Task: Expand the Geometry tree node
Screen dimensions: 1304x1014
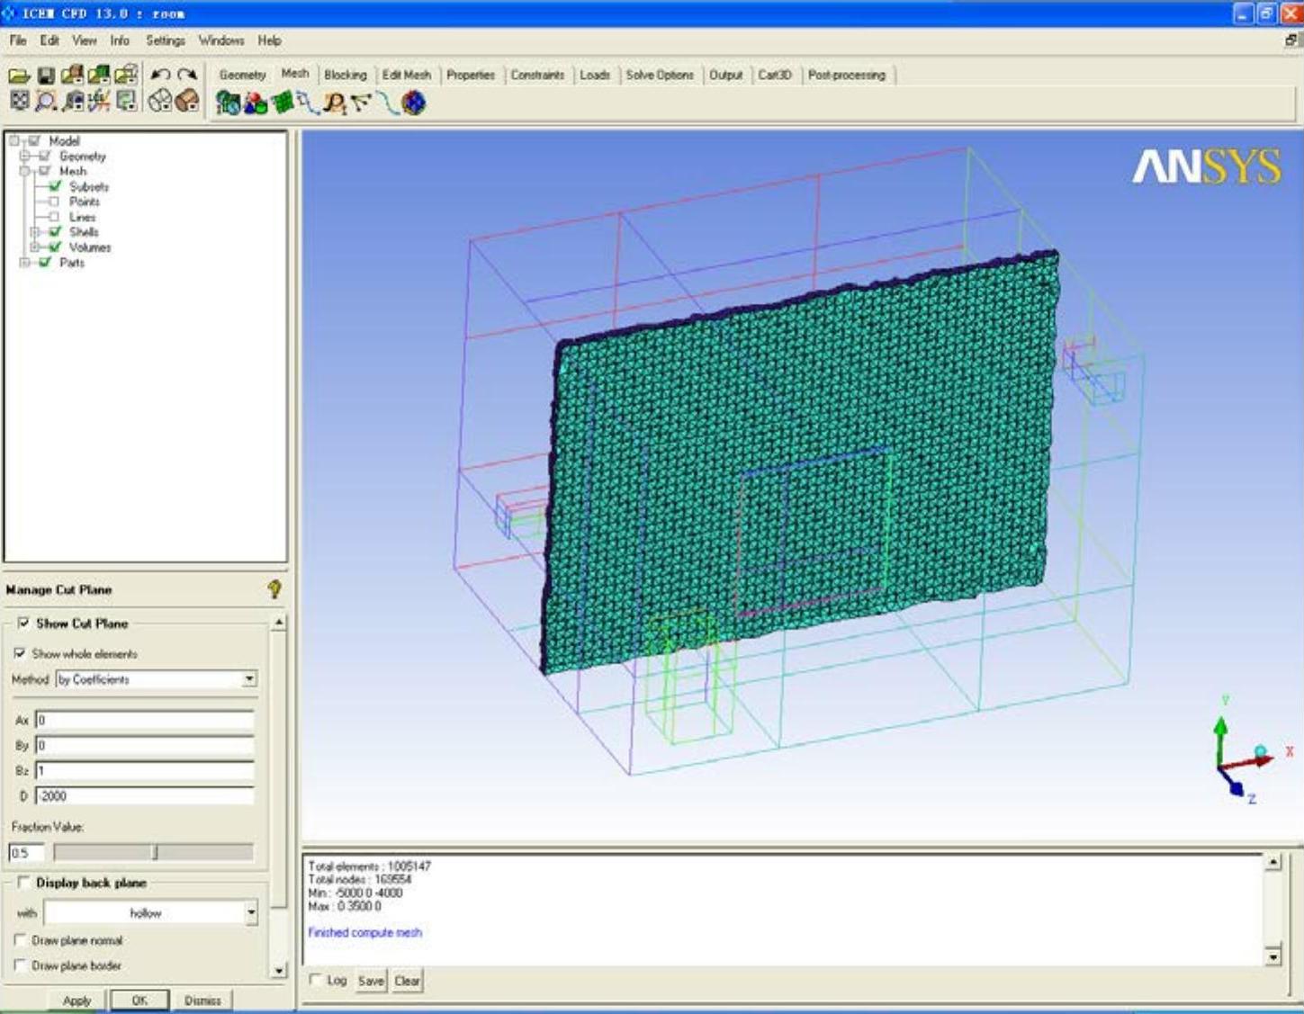Action: coord(25,156)
